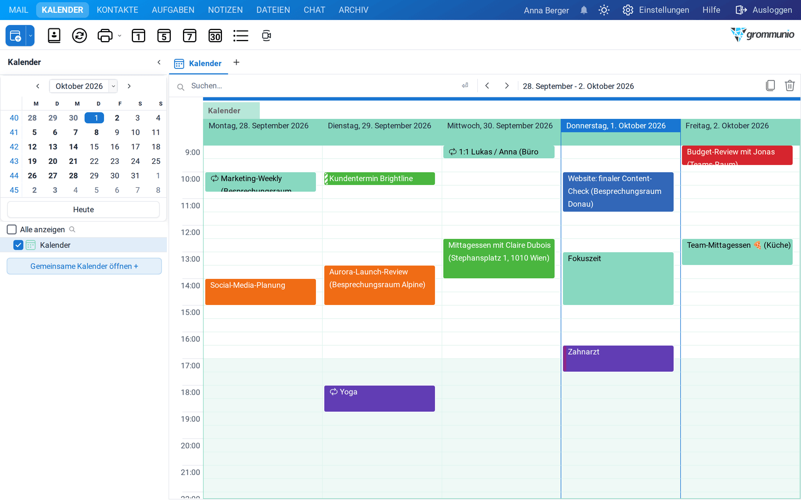
Task: Click the copy icon beside the date range
Action: click(770, 86)
